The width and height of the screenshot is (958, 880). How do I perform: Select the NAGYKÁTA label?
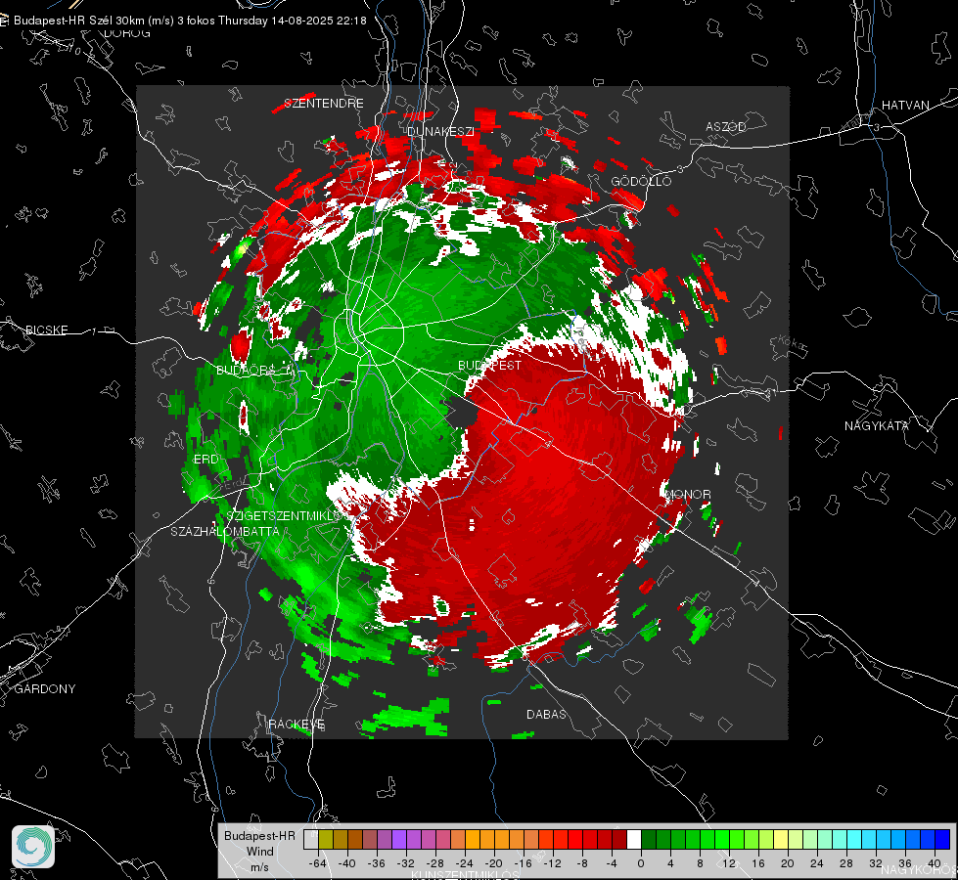point(876,425)
